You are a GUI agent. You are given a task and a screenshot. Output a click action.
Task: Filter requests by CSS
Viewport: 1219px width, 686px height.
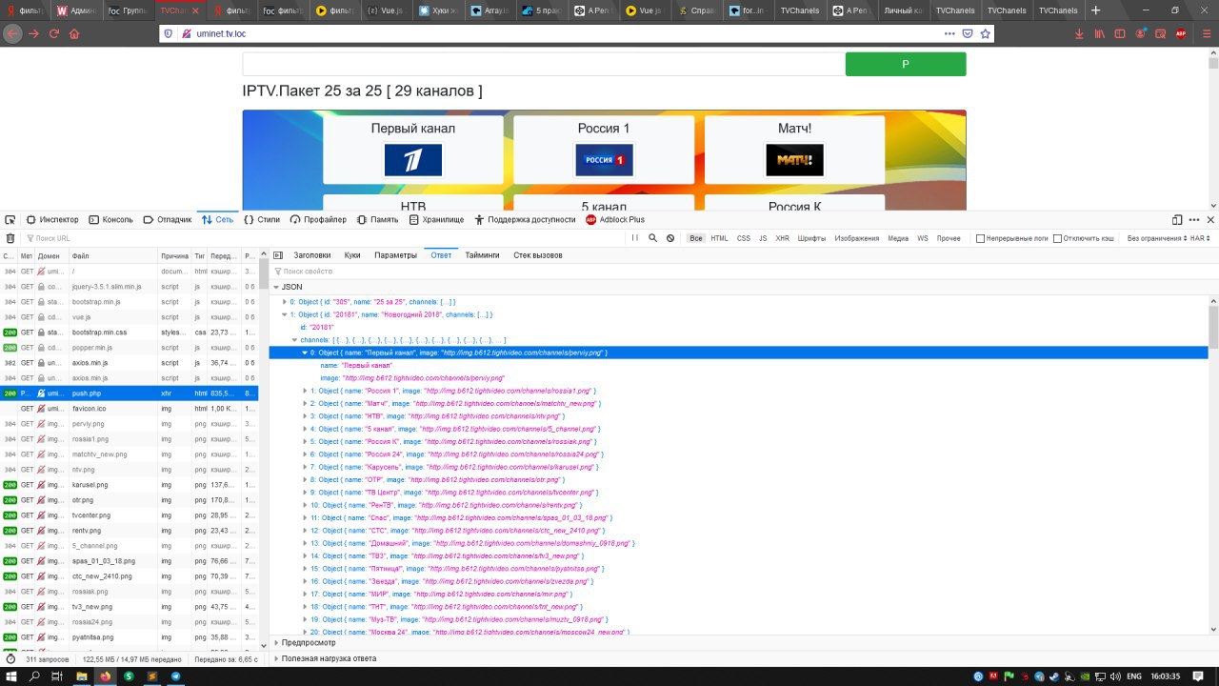[744, 238]
